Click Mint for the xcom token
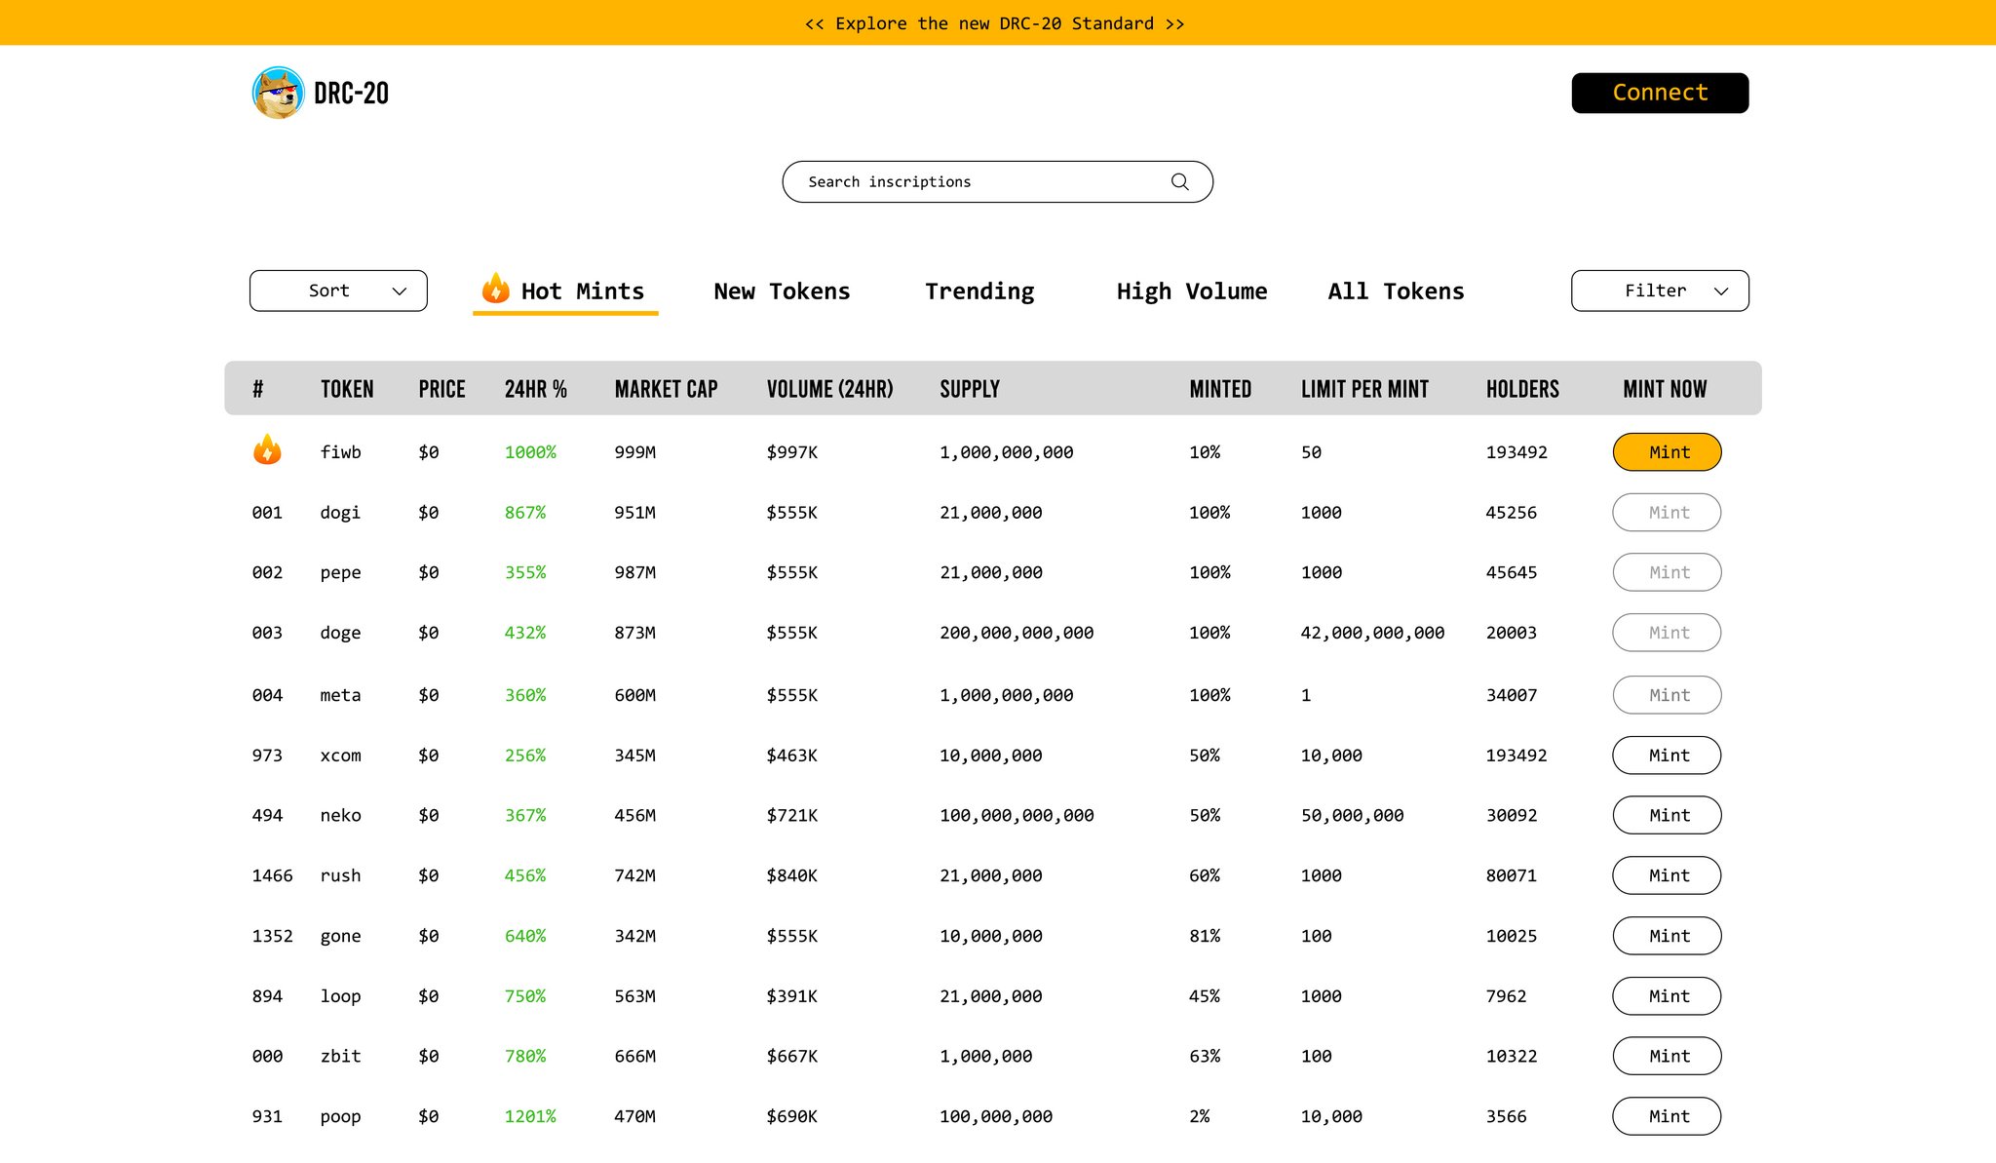Viewport: 1996px width, 1163px height. point(1667,756)
